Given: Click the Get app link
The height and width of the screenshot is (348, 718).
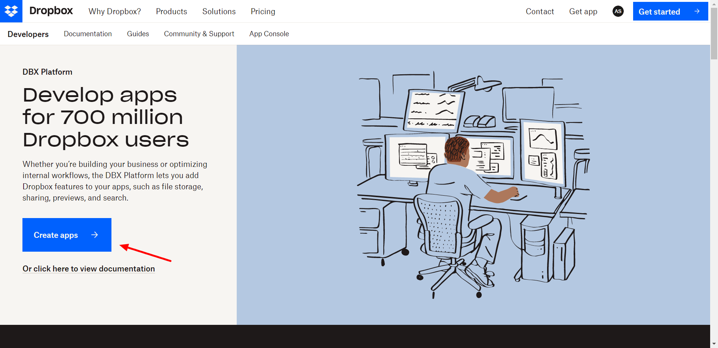Looking at the screenshot, I should (x=583, y=12).
